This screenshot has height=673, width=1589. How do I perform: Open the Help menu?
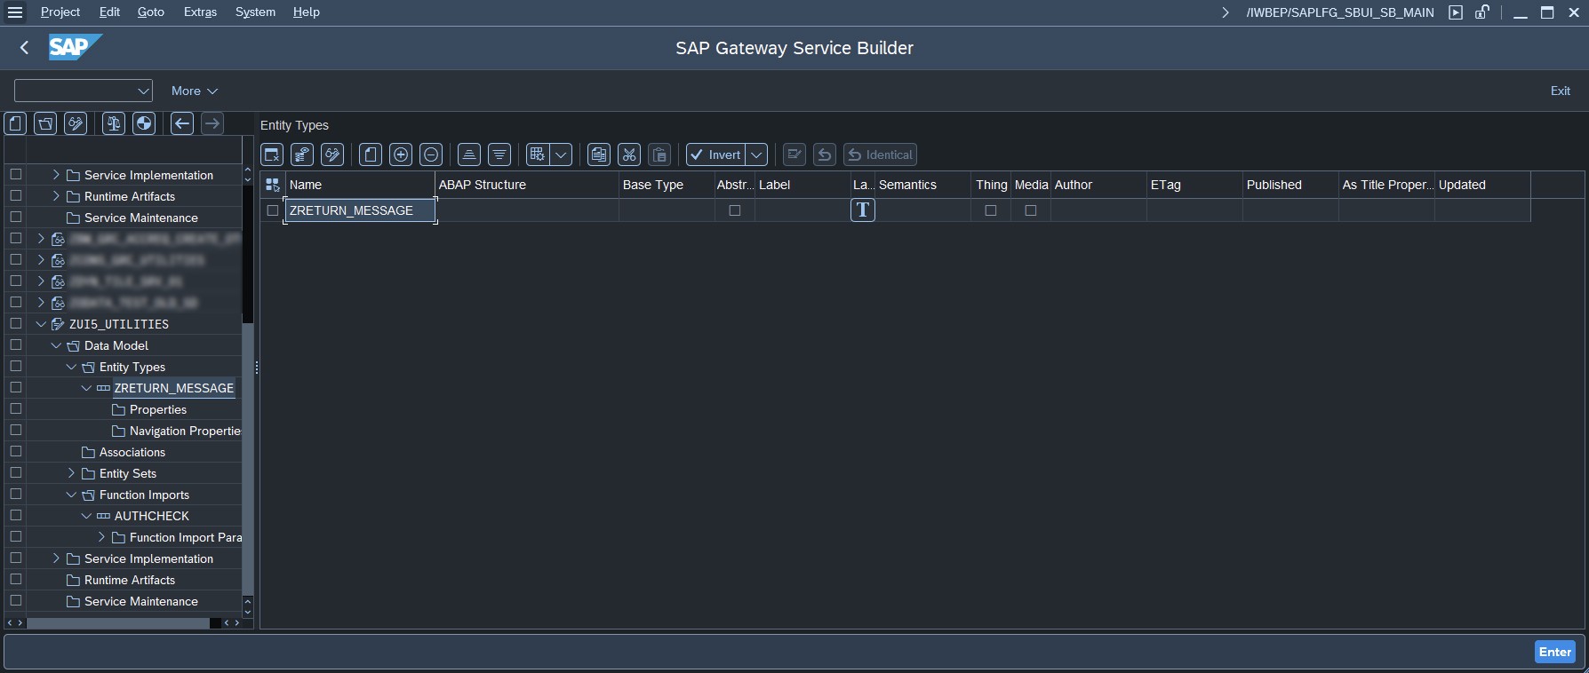(x=306, y=12)
